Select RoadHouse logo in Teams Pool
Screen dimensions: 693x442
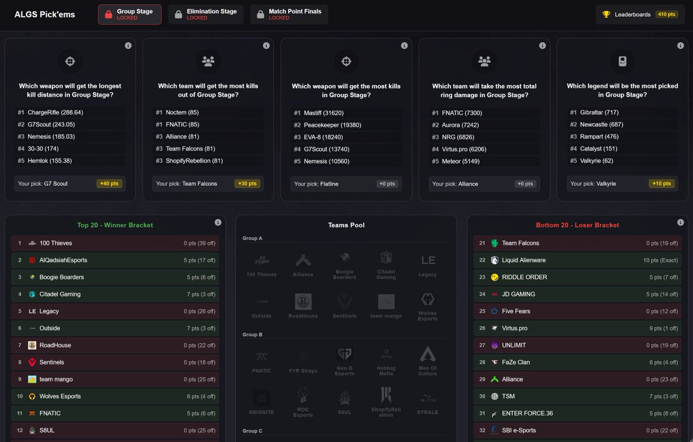pyautogui.click(x=303, y=302)
